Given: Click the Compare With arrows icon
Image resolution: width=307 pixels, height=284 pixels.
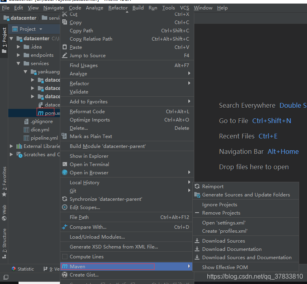Looking at the screenshot, I should [x=65, y=227].
